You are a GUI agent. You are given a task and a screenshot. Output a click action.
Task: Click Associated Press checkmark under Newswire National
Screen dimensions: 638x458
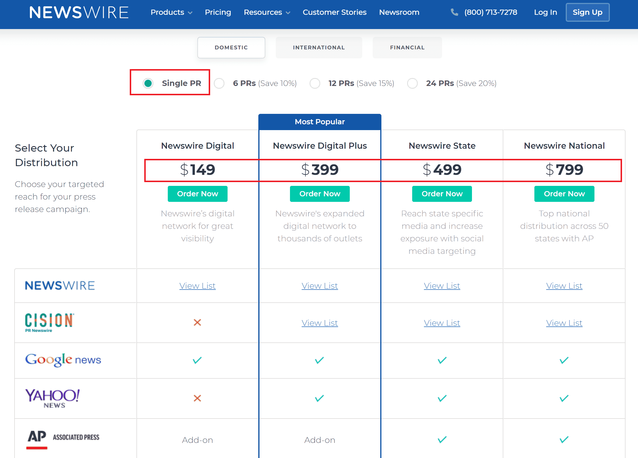(564, 440)
